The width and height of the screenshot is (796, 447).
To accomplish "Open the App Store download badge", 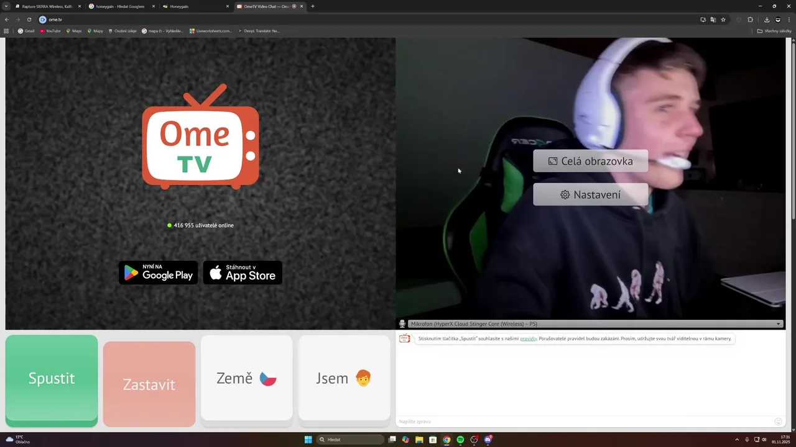I will (243, 273).
